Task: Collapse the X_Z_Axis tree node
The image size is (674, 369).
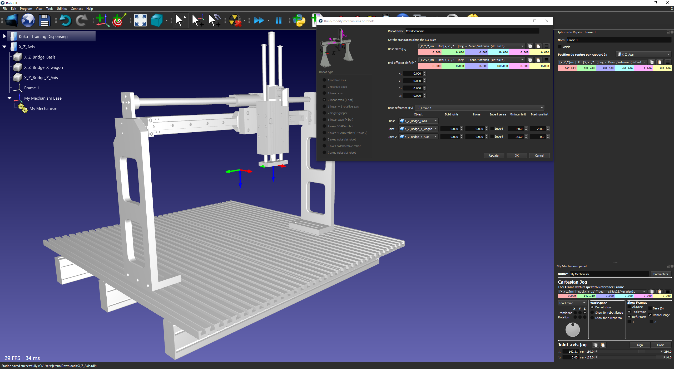Action: (4, 47)
